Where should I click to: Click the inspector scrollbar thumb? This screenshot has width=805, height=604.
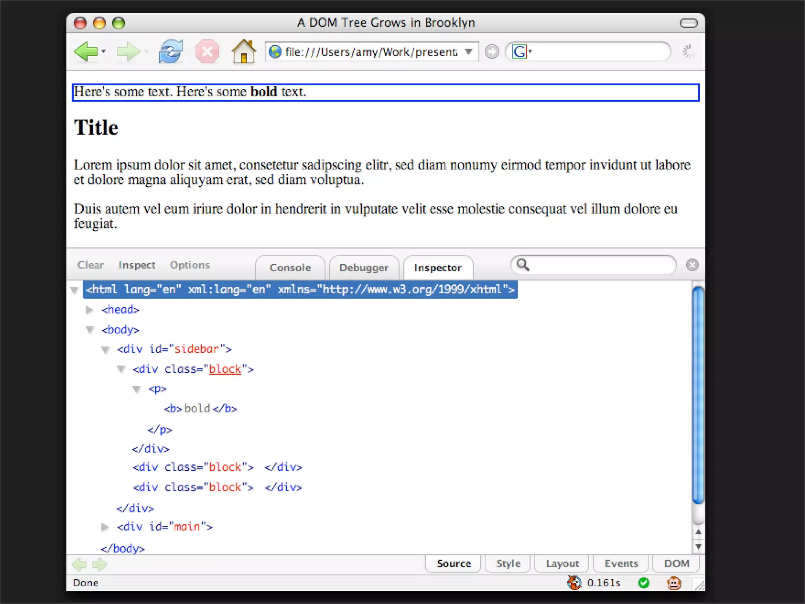[x=698, y=395]
